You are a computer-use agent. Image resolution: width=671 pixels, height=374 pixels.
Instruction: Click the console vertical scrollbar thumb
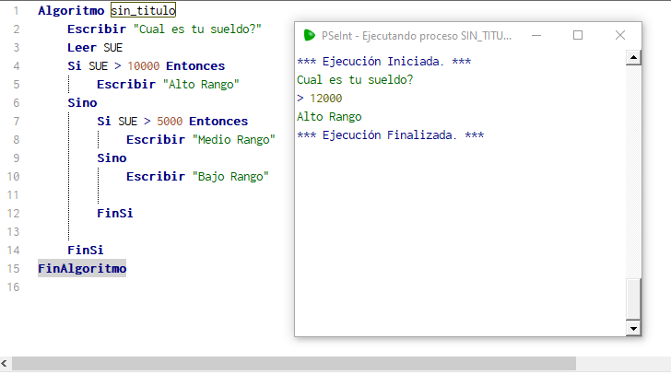pyautogui.click(x=633, y=298)
